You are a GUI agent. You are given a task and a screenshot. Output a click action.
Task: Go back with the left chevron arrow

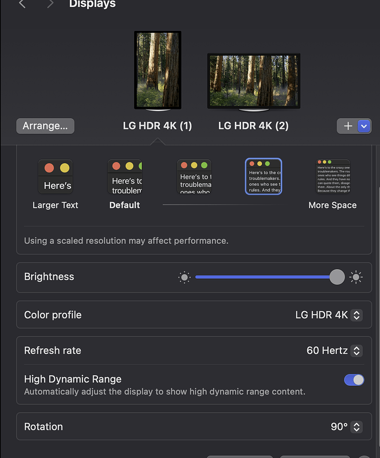click(x=22, y=4)
